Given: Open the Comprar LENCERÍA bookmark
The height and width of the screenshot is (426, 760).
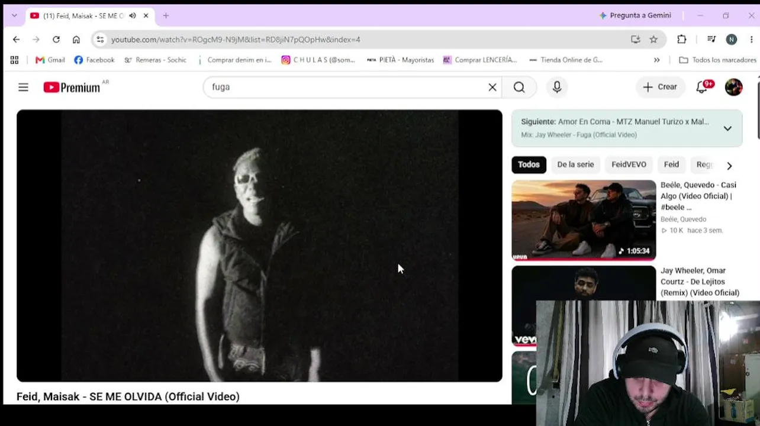Looking at the screenshot, I should point(480,60).
